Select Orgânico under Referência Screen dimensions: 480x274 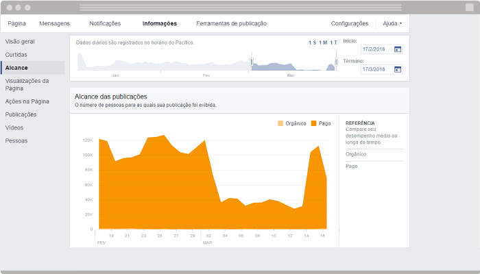click(x=356, y=154)
